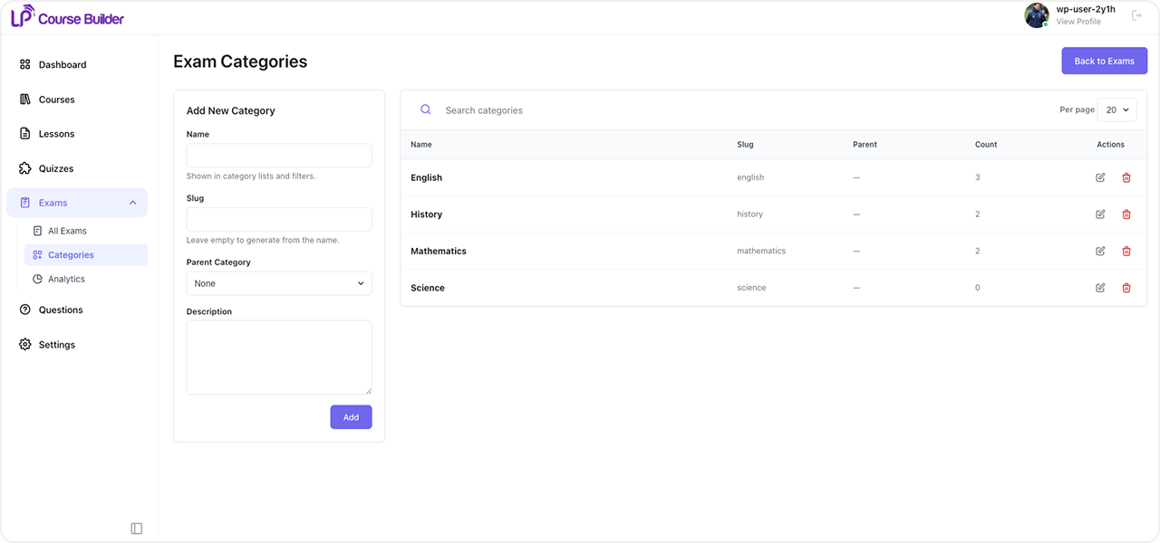Image resolution: width=1160 pixels, height=543 pixels.
Task: Click trash icon for Science category
Action: [x=1126, y=288]
